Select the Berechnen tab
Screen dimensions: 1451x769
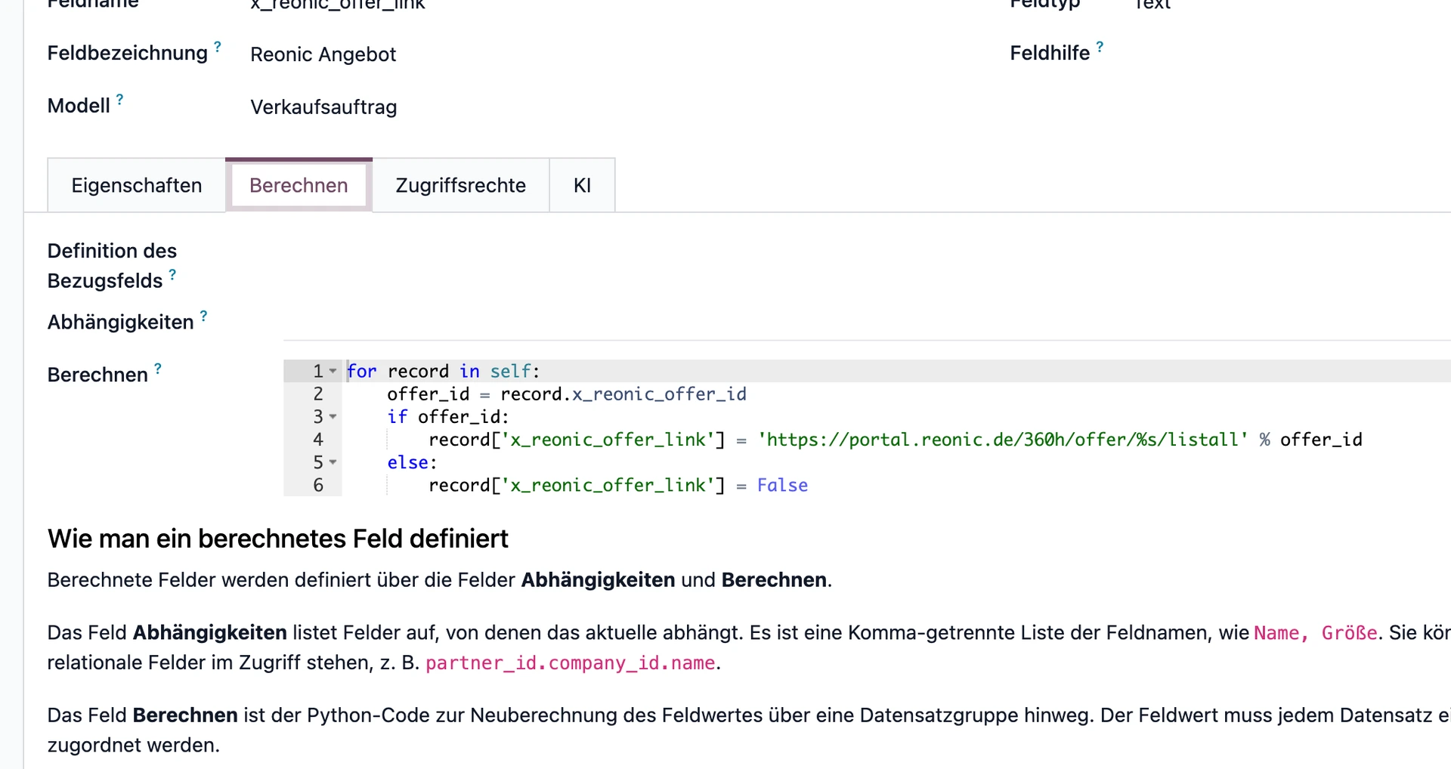click(299, 185)
